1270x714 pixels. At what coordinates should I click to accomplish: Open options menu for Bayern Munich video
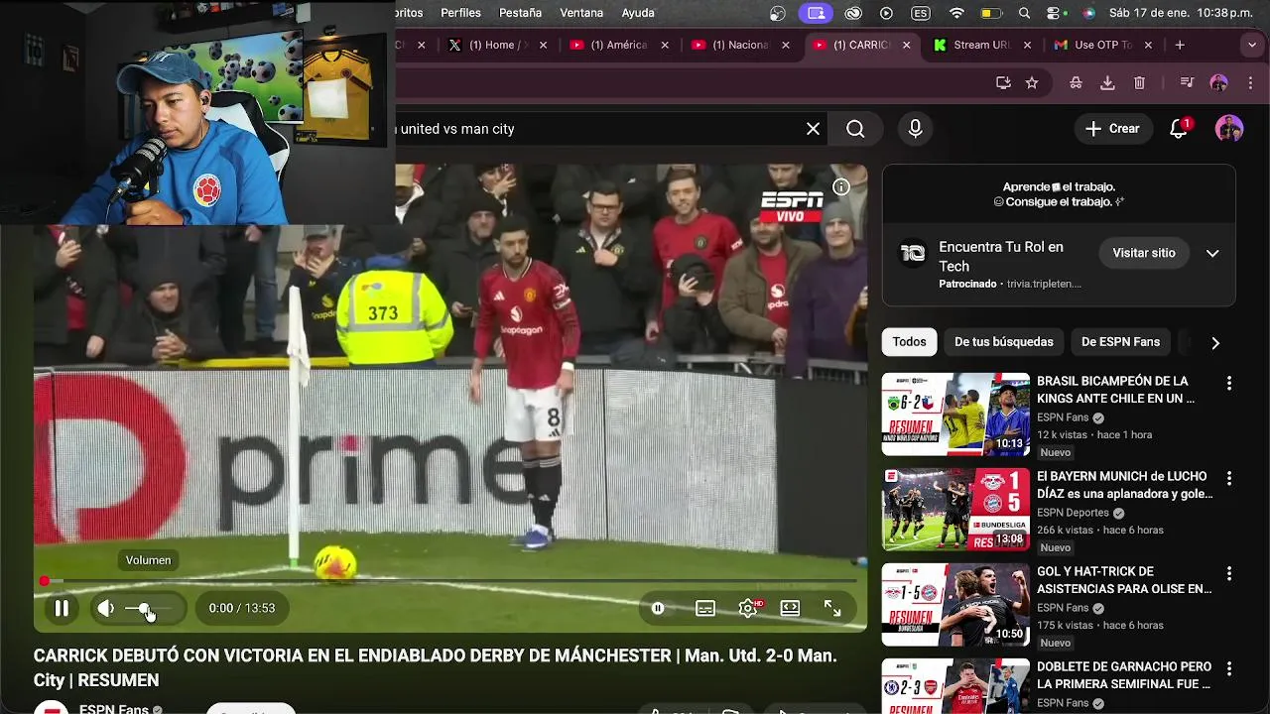coord(1229,478)
